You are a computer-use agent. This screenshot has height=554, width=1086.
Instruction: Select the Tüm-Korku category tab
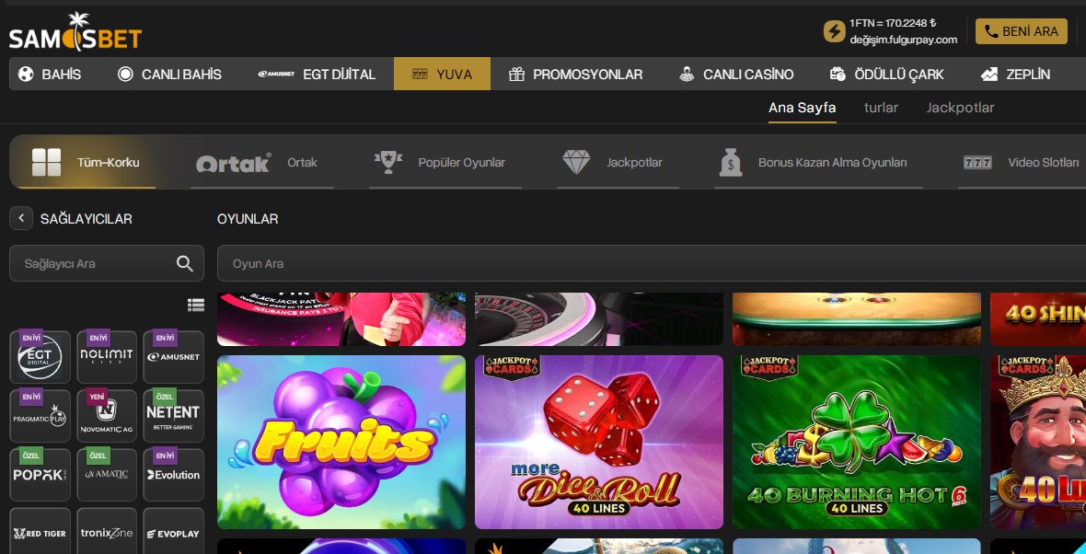(86, 163)
